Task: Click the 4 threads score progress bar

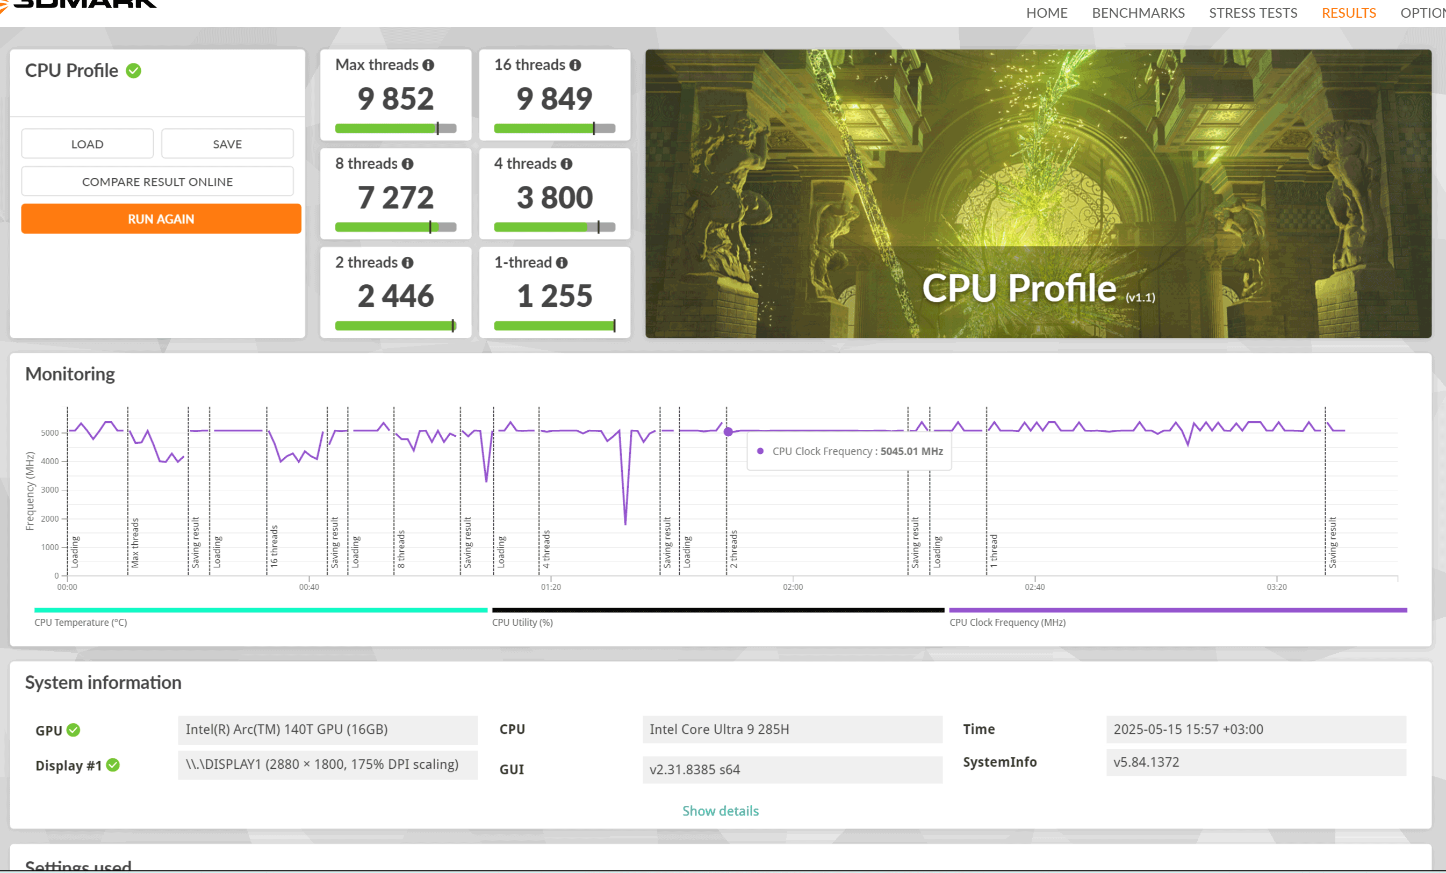Action: [555, 227]
